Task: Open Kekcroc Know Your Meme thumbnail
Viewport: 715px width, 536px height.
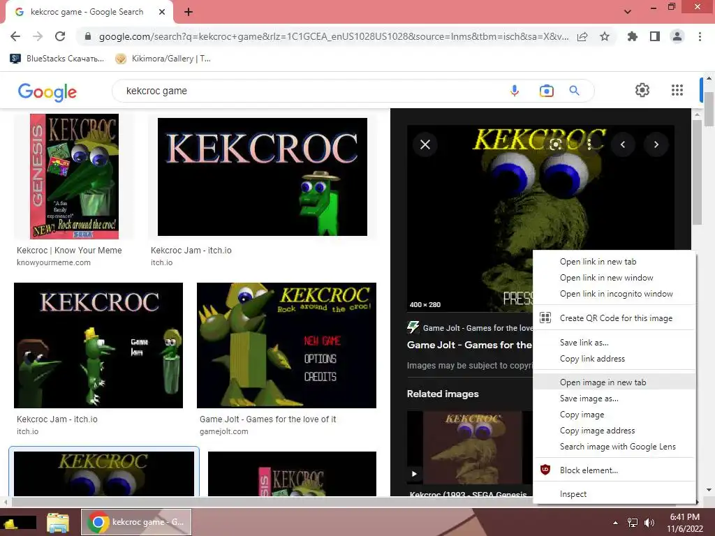Action: 74,177
